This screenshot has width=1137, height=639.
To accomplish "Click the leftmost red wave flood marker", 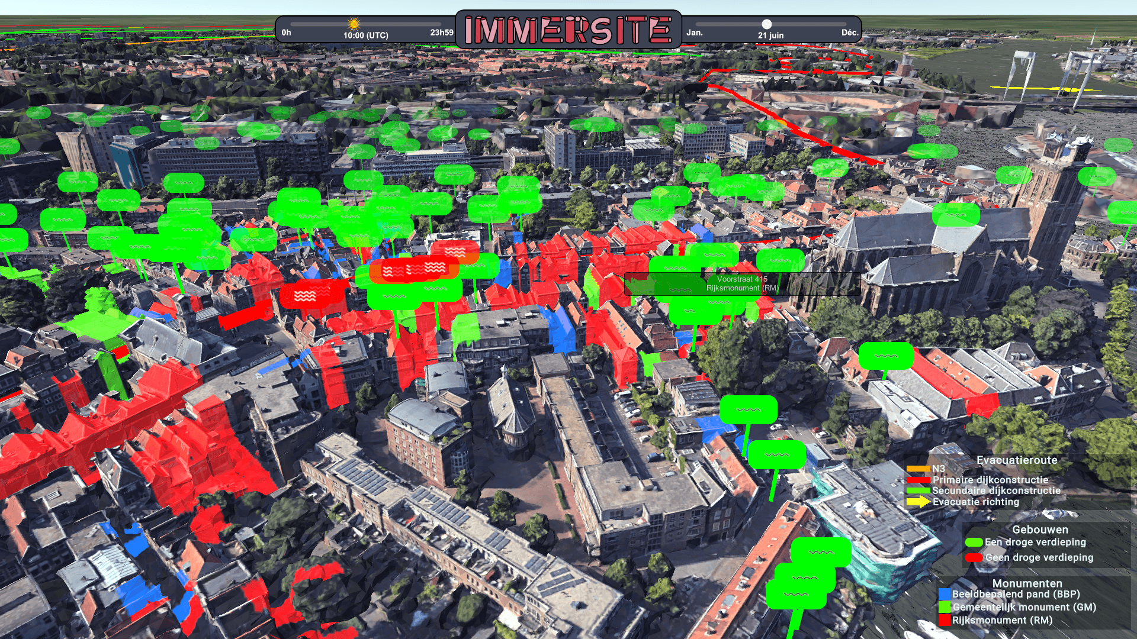I will [306, 296].
